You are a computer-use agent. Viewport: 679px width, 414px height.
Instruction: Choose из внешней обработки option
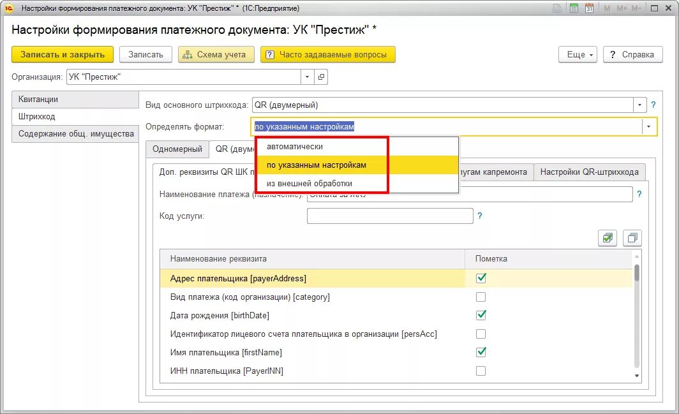coord(357,183)
